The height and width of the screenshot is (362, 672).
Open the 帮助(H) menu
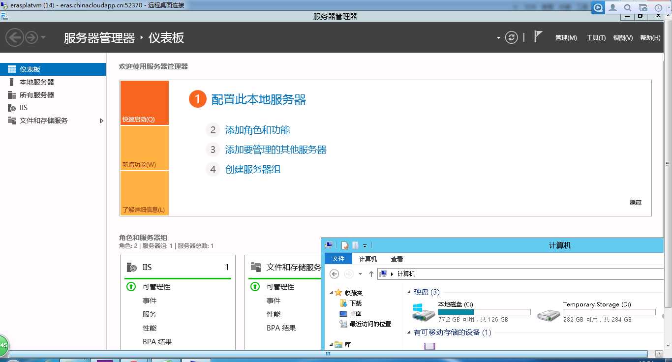[650, 38]
